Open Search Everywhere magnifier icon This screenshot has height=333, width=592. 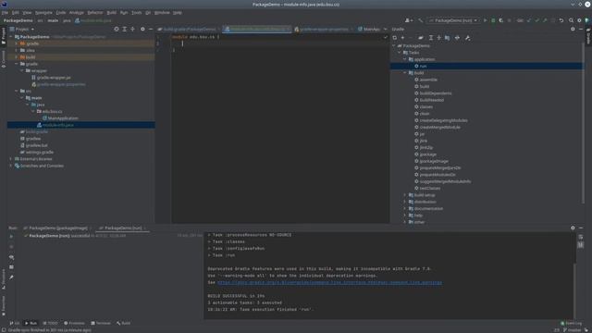(572, 20)
